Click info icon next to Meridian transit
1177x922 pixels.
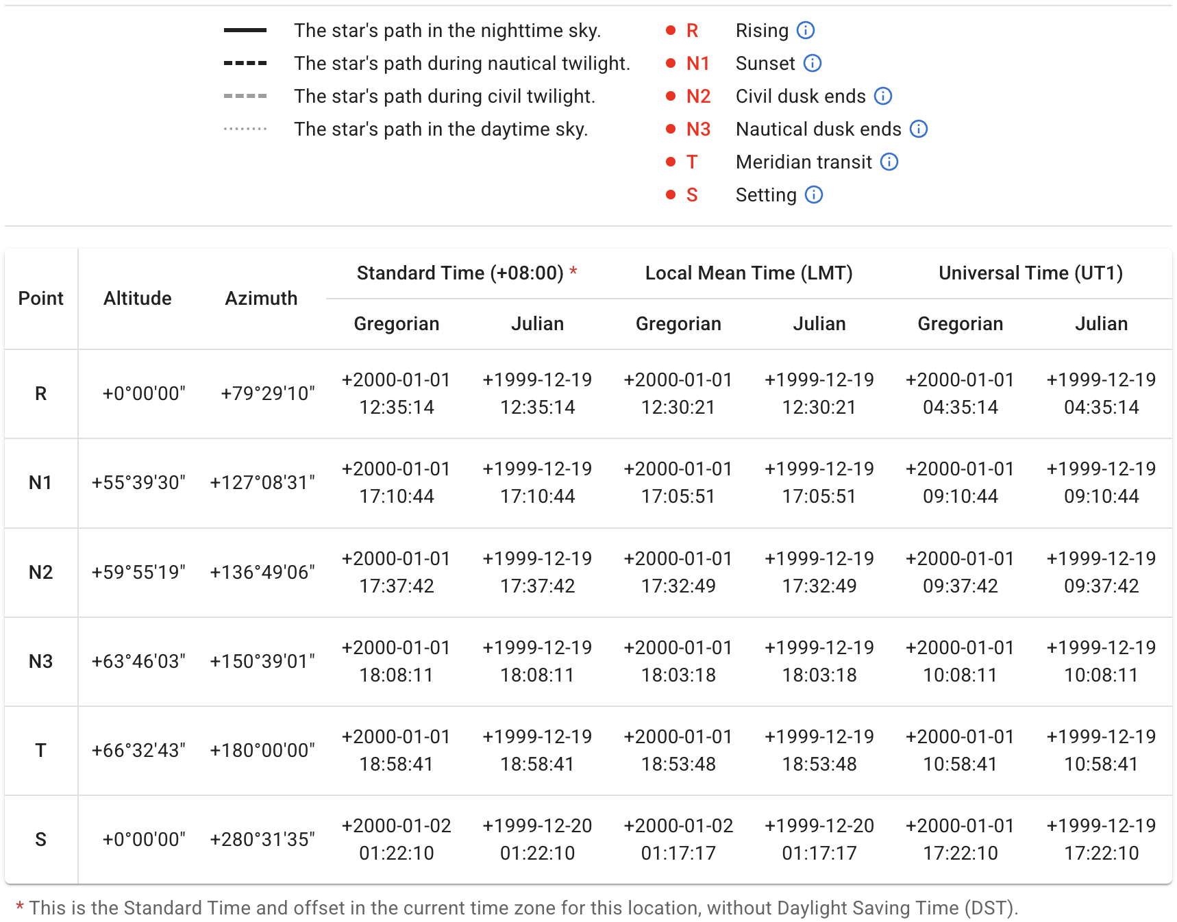(889, 162)
